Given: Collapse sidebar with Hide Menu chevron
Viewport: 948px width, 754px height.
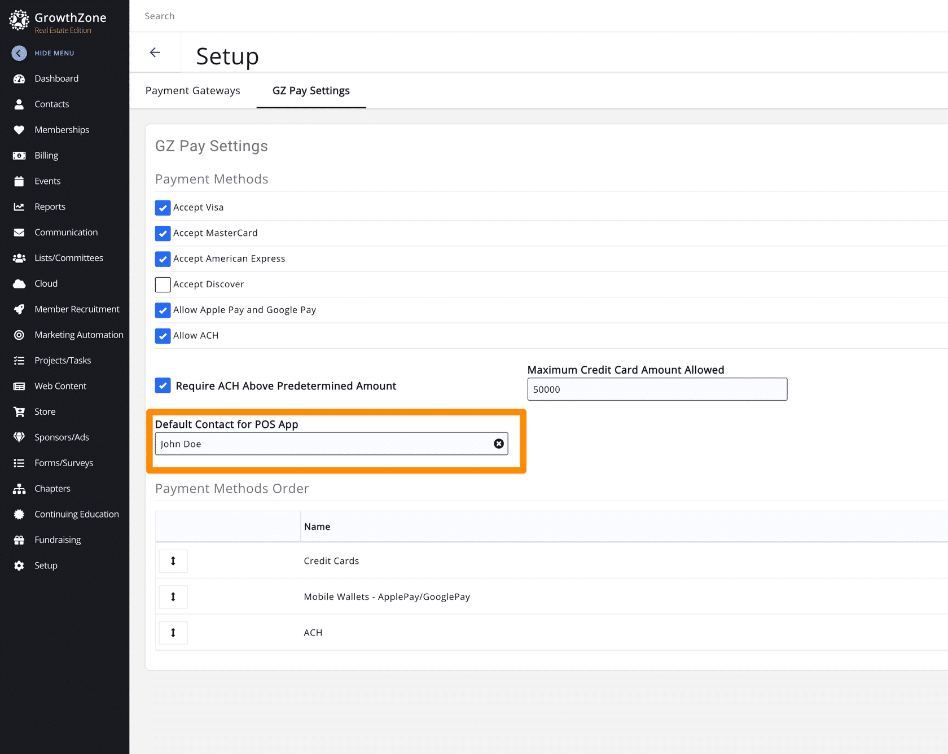Looking at the screenshot, I should pyautogui.click(x=19, y=53).
